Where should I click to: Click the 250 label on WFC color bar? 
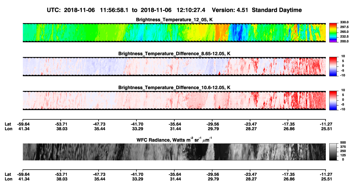343,151
